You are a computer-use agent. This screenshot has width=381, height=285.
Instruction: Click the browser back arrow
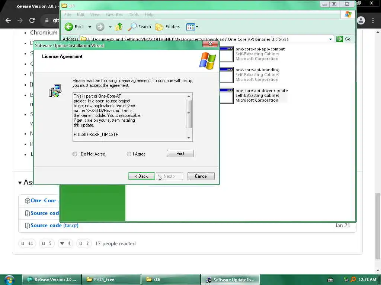tap(8, 20)
